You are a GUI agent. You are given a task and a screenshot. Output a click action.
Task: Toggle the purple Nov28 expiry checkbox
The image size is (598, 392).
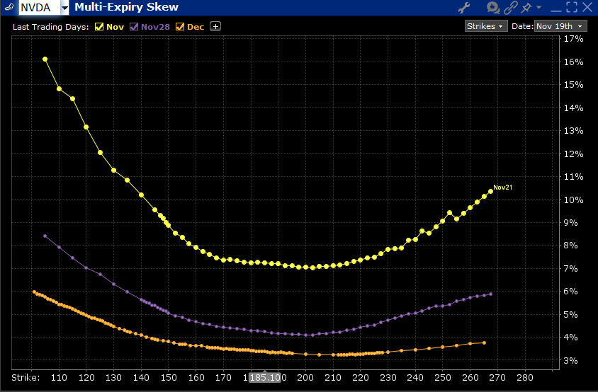tap(134, 27)
